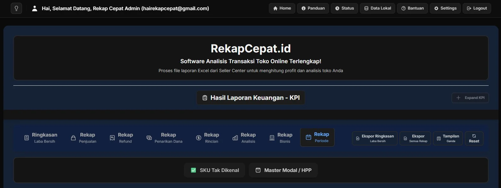Toggle the lightbulb theme button

click(x=16, y=8)
